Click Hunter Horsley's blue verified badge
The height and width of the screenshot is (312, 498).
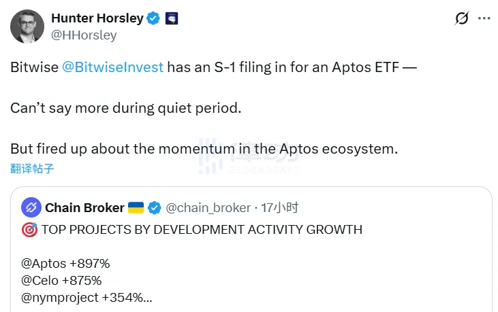(153, 18)
